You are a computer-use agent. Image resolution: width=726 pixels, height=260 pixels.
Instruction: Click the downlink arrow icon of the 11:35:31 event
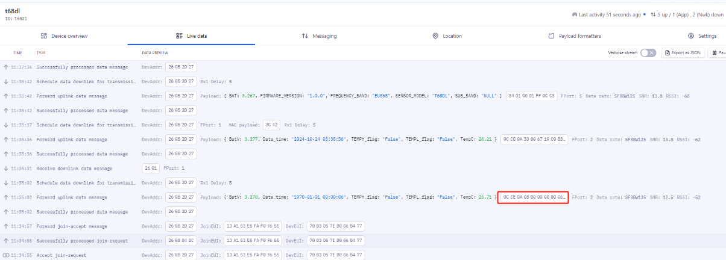[x=6, y=169]
